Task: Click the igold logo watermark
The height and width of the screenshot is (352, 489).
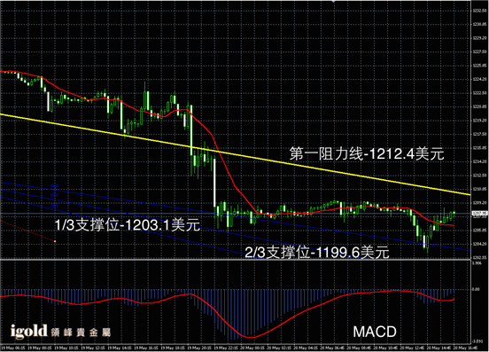Action: 28,332
